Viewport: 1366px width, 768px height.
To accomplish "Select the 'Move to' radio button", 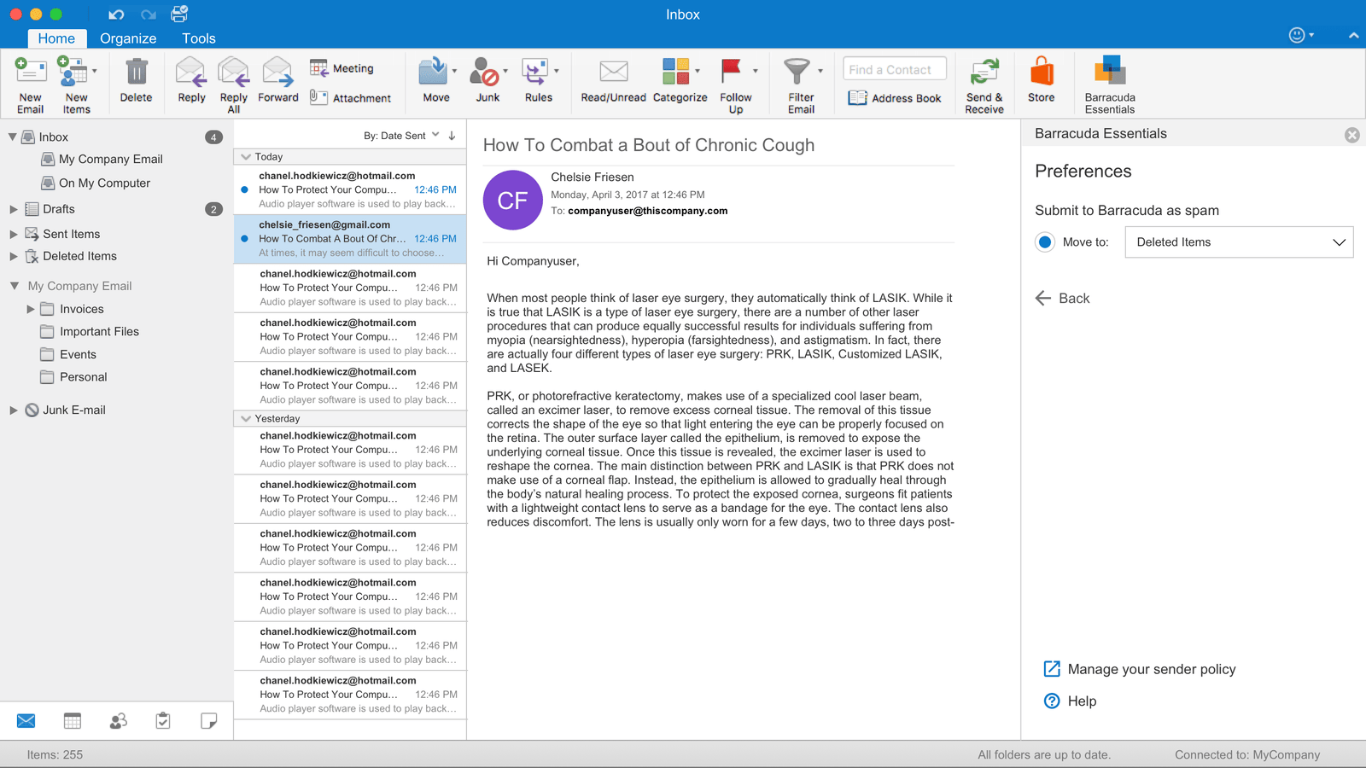I will (1045, 242).
